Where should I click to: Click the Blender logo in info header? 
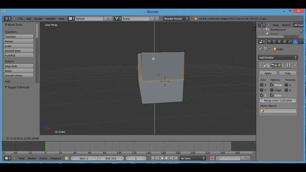coord(196,19)
